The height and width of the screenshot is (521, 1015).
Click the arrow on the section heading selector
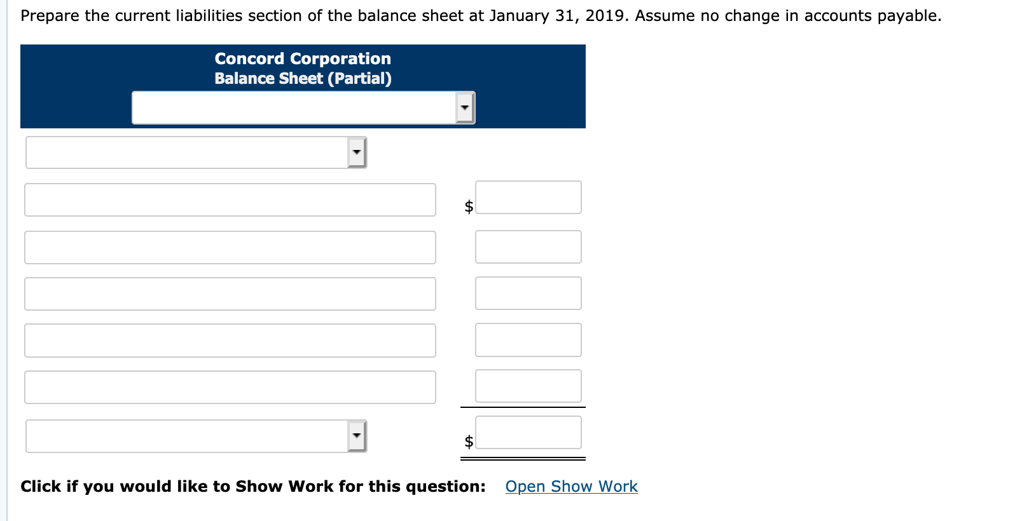pos(356,152)
